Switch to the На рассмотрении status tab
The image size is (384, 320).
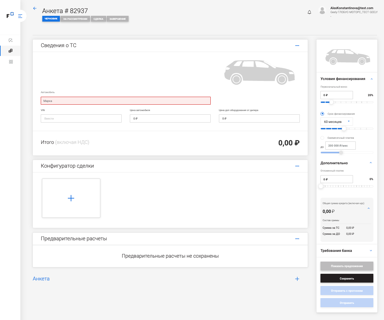point(75,19)
